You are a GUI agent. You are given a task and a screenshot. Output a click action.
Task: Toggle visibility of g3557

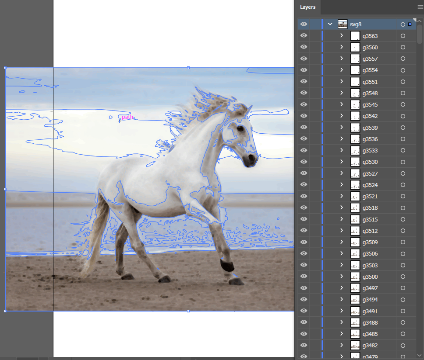[x=304, y=59]
